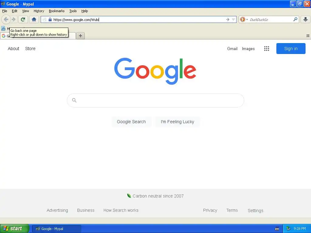Open the About link
This screenshot has height=233, width=311.
(x=13, y=49)
